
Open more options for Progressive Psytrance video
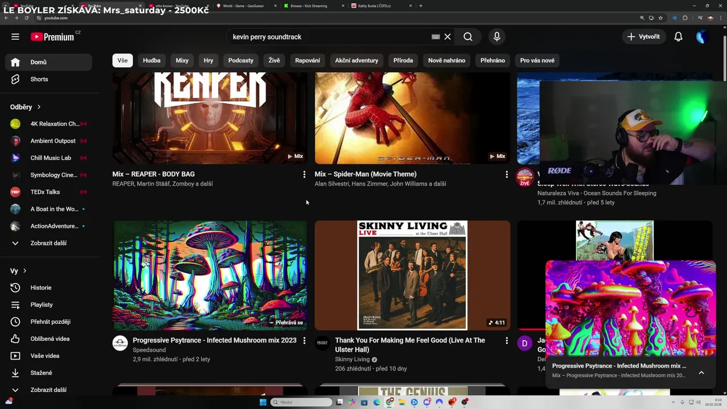coord(304,340)
